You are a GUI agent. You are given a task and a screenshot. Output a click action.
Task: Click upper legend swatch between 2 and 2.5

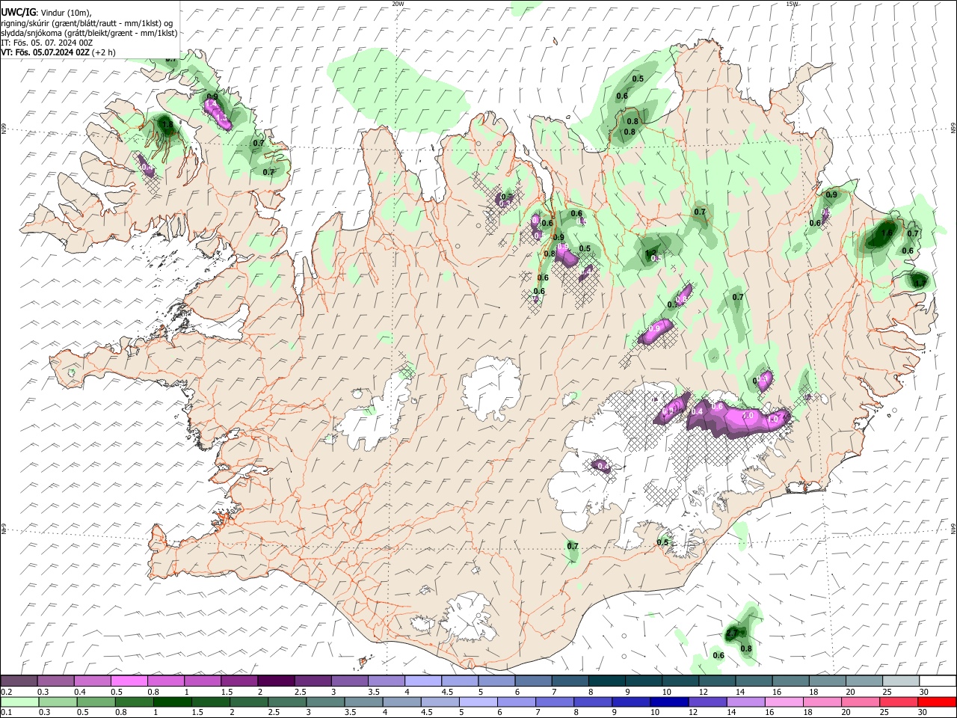[275, 681]
